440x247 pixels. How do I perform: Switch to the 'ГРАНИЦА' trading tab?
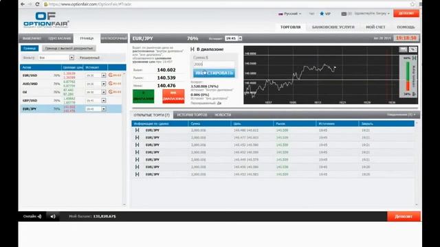(x=87, y=38)
